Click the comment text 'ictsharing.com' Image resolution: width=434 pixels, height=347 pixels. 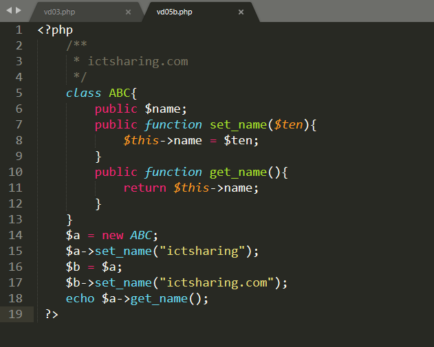coord(138,62)
